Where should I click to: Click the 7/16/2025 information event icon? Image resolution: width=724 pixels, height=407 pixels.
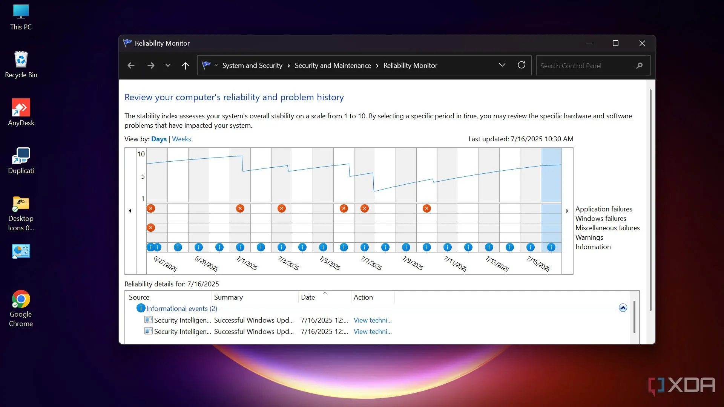[x=551, y=247]
